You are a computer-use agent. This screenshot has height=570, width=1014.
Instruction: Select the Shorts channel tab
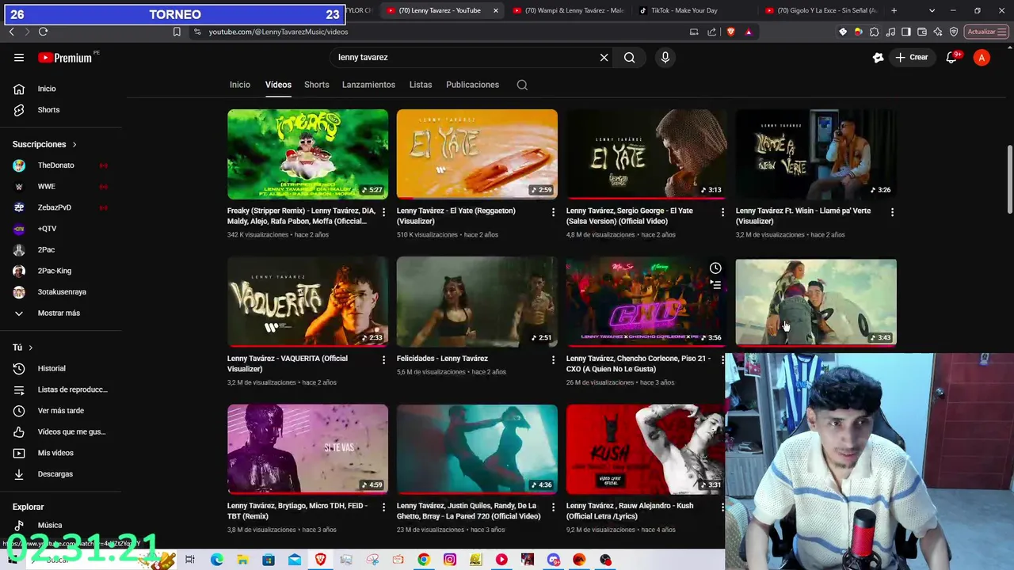point(317,85)
